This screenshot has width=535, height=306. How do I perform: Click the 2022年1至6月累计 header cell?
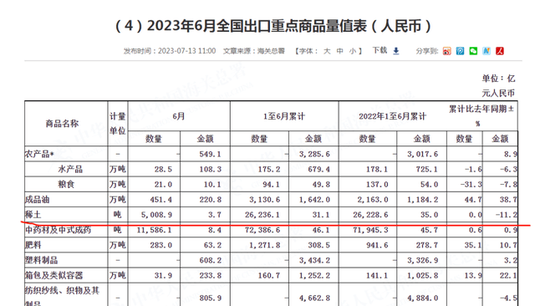click(x=393, y=116)
